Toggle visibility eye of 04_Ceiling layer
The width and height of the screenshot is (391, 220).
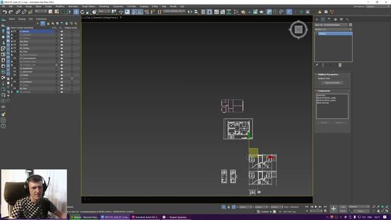click(x=15, y=48)
